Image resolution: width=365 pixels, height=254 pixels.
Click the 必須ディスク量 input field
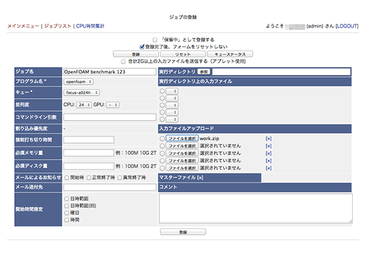(x=89, y=166)
